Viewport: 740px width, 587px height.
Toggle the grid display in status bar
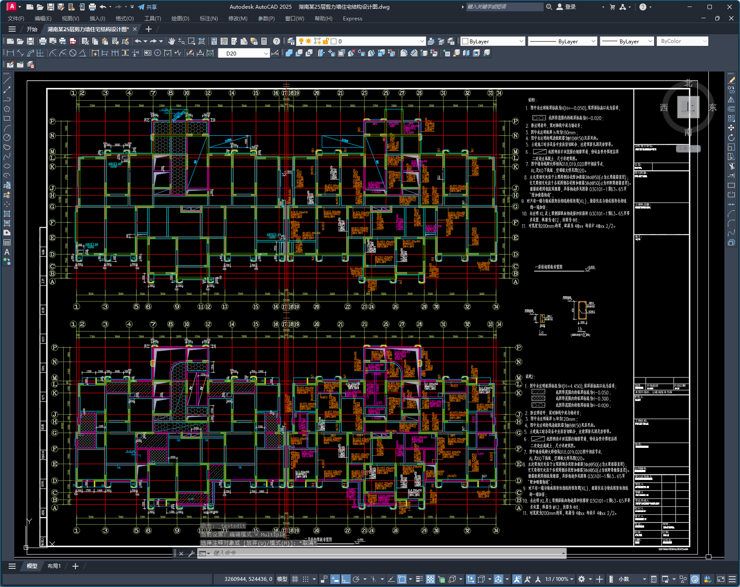click(x=295, y=579)
